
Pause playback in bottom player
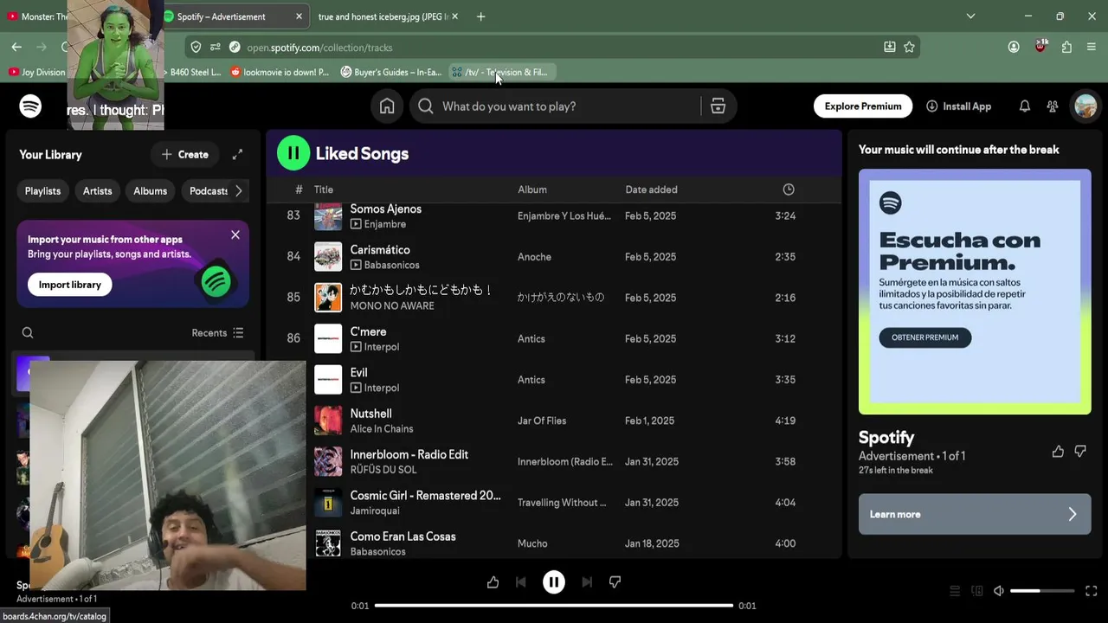coord(554,582)
